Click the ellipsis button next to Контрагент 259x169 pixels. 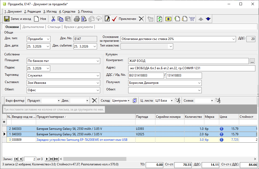pos(252,61)
